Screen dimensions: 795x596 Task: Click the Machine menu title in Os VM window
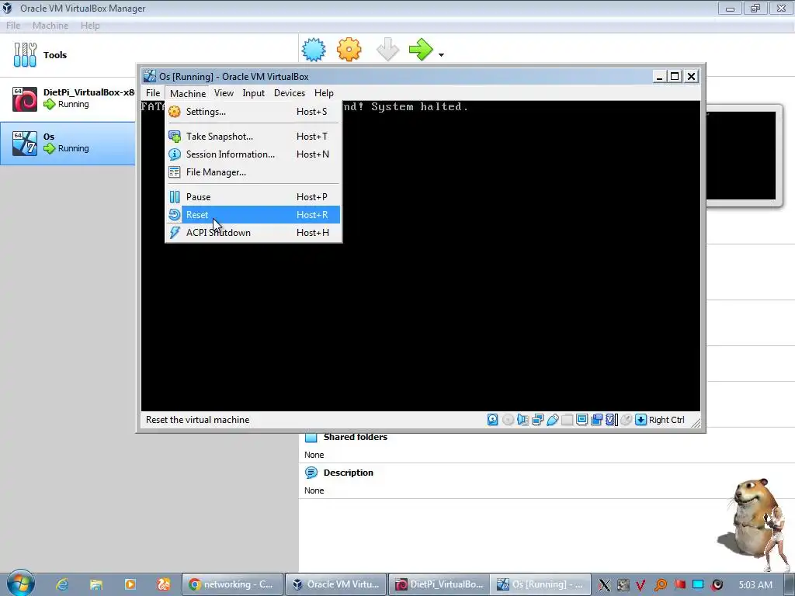point(188,93)
